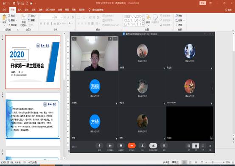
Task: Hang up with the red leave call button
Action: pyautogui.click(x=131, y=146)
